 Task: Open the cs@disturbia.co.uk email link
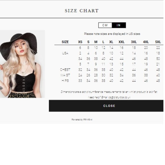(119, 97)
